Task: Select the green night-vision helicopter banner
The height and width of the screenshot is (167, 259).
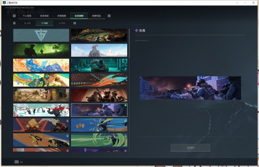Action: click(x=41, y=50)
